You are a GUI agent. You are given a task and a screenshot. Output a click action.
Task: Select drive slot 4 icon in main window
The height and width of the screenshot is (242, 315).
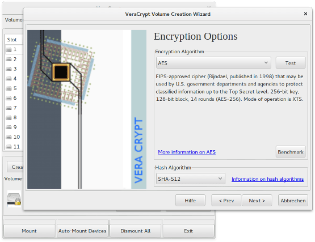click(9, 79)
